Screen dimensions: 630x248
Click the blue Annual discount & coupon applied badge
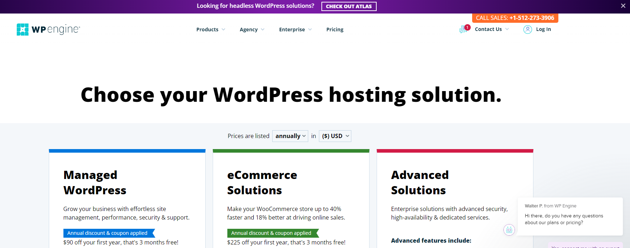click(109, 233)
